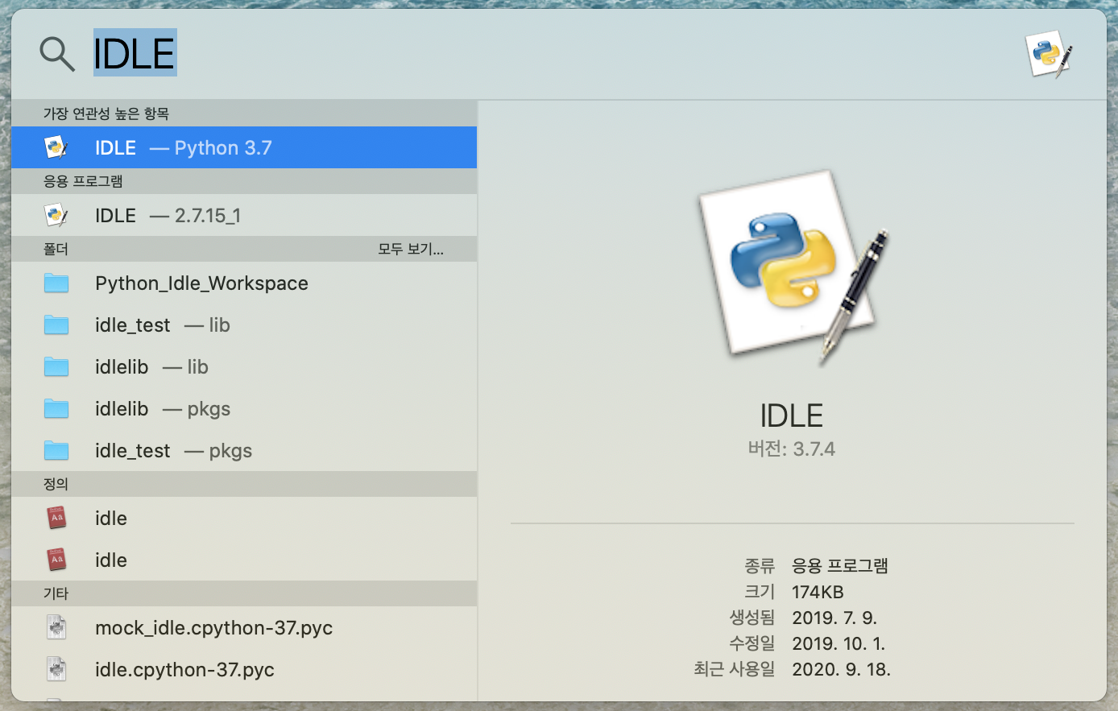Click the 응용 프로그램 kind value in the preview
1118x711 pixels.
click(840, 566)
